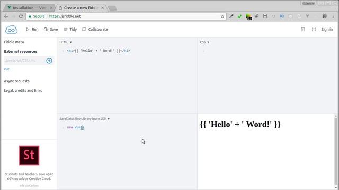
Task: Expand the Fiddle meta section
Action: 14,42
